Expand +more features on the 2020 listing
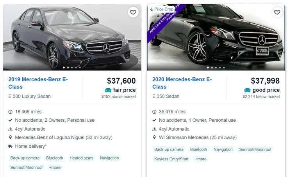This screenshot has width=289, height=177. coord(201,159)
